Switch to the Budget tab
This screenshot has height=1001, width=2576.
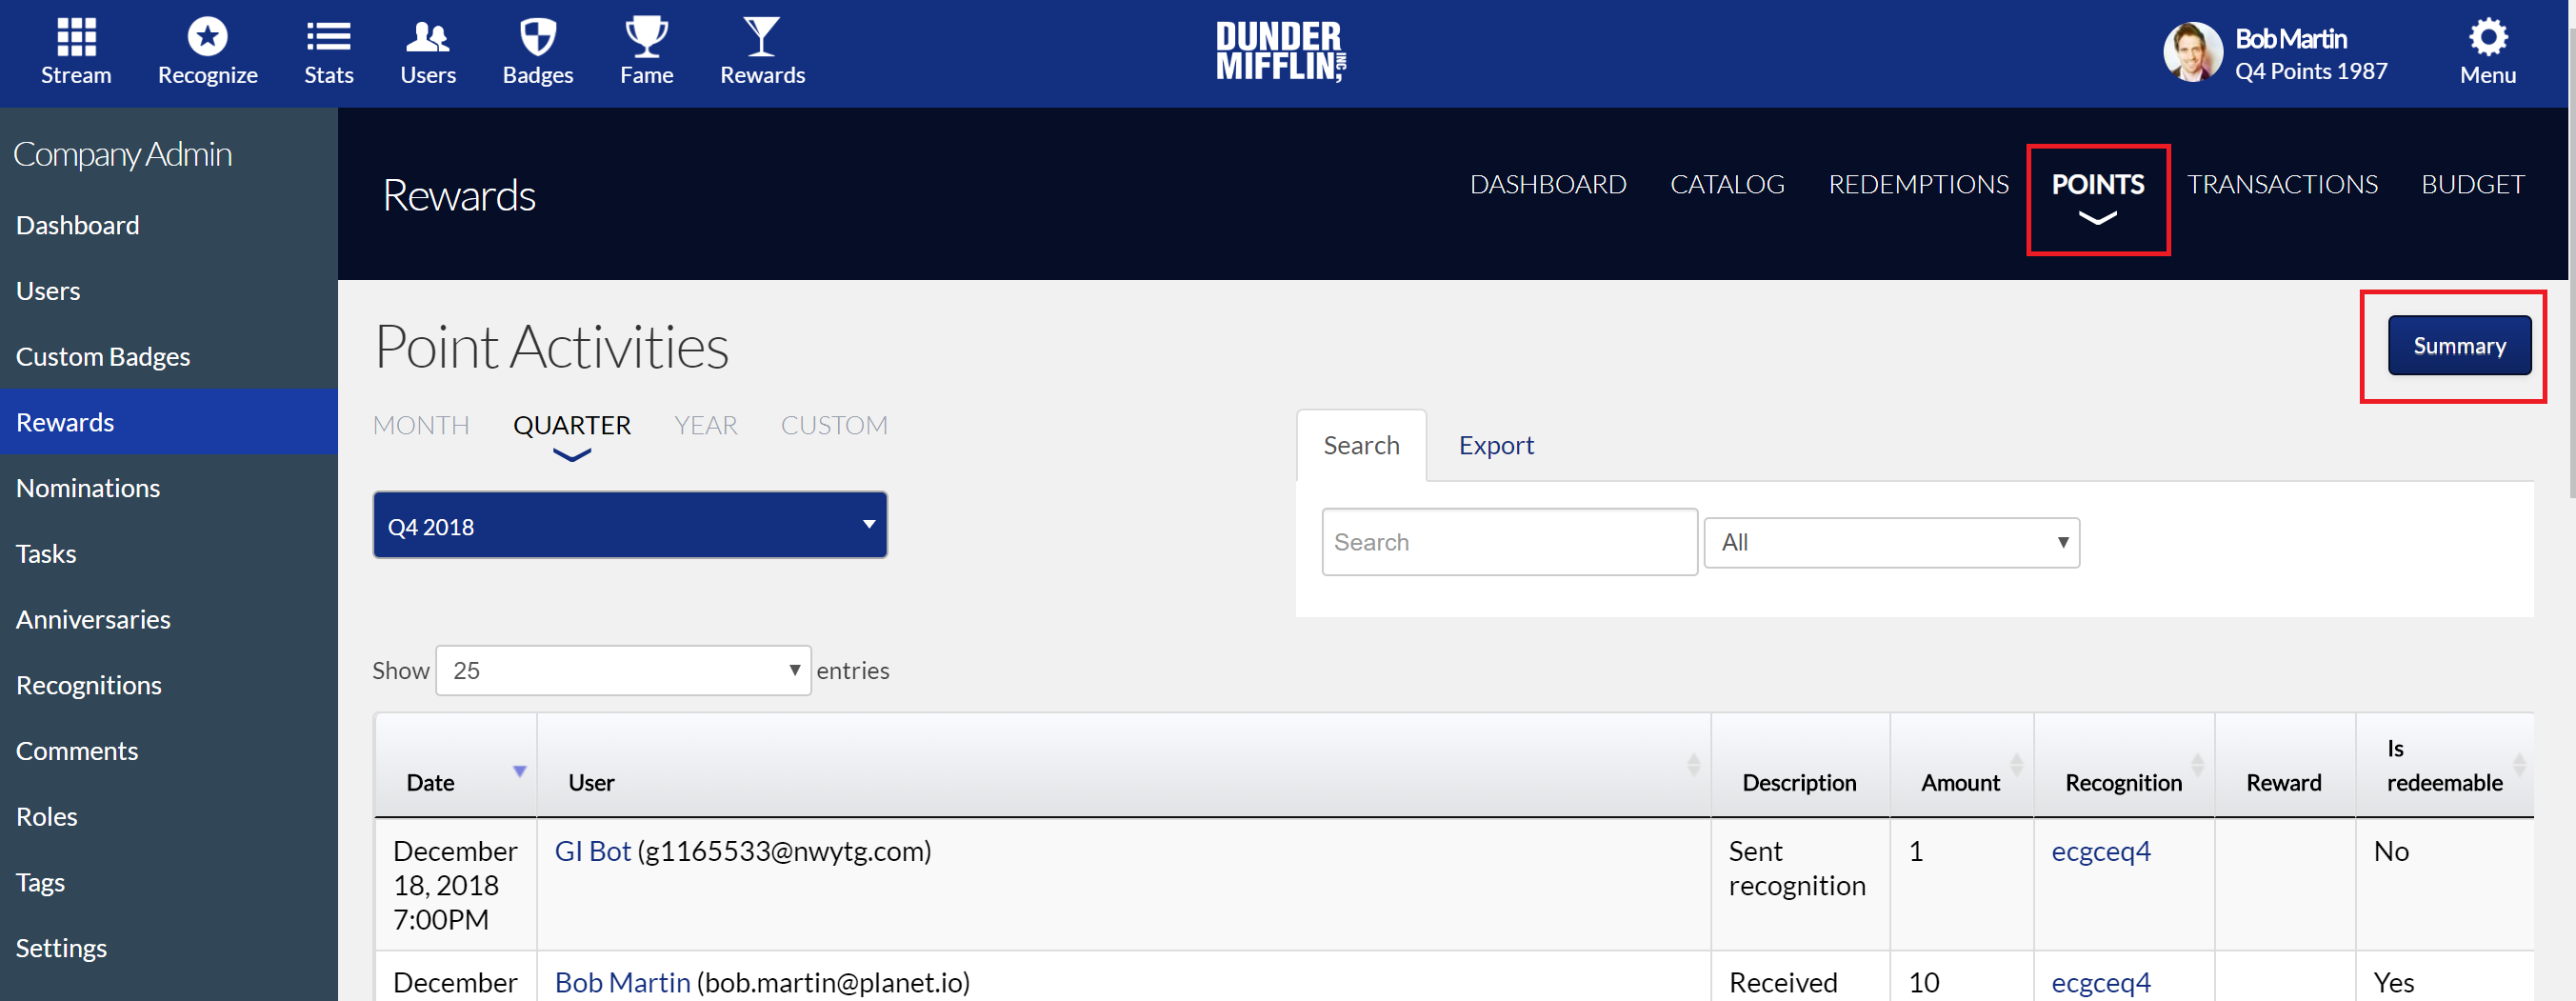[2472, 184]
